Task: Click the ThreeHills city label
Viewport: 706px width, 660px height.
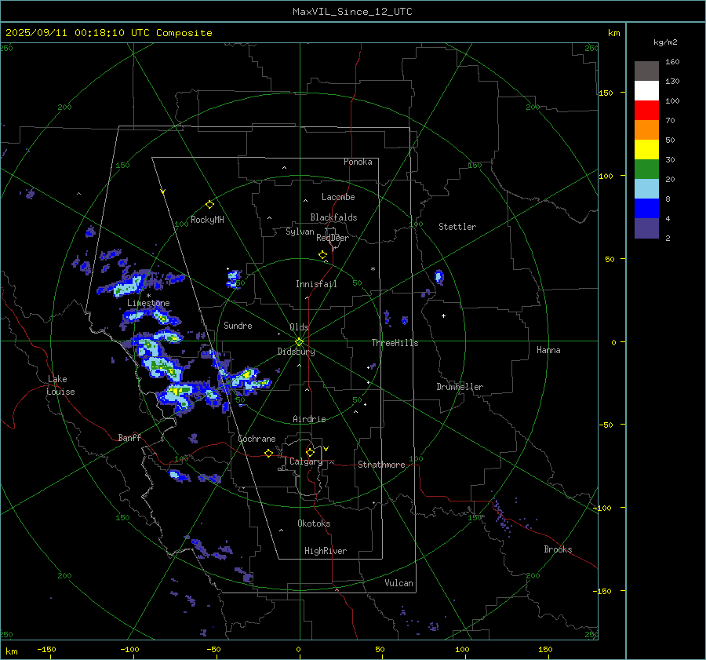Action: click(x=395, y=343)
